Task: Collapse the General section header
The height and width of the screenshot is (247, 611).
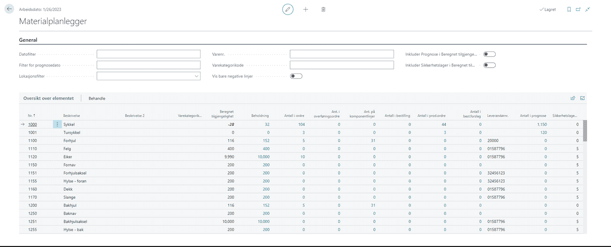Action: click(28, 40)
